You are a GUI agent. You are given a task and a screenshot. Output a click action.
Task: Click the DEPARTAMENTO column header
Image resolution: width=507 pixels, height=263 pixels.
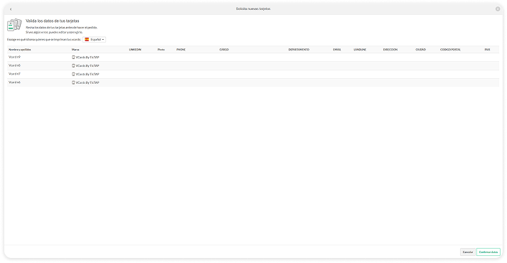[x=299, y=50]
